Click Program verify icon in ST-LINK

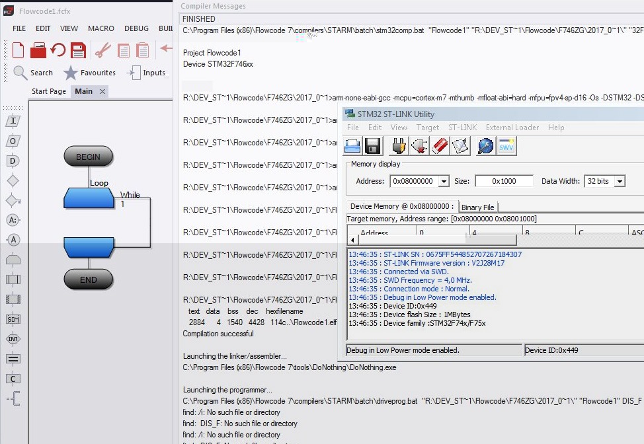coord(460,146)
